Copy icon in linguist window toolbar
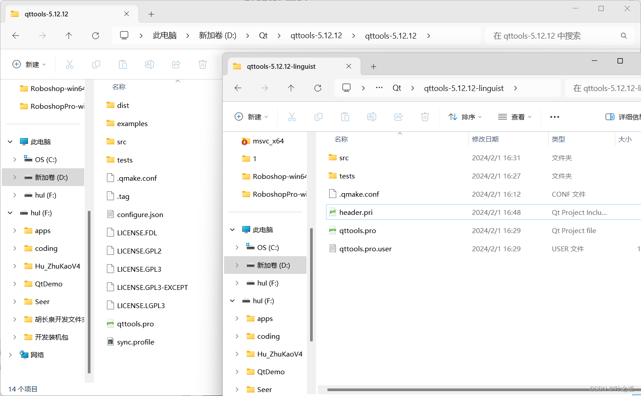This screenshot has height=396, width=641. coord(319,117)
